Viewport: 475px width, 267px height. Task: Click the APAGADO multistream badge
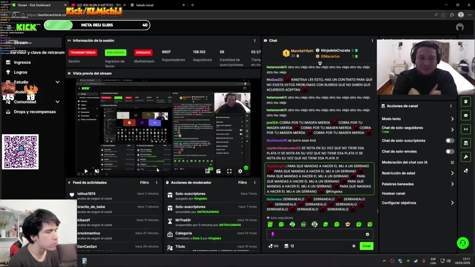[143, 52]
